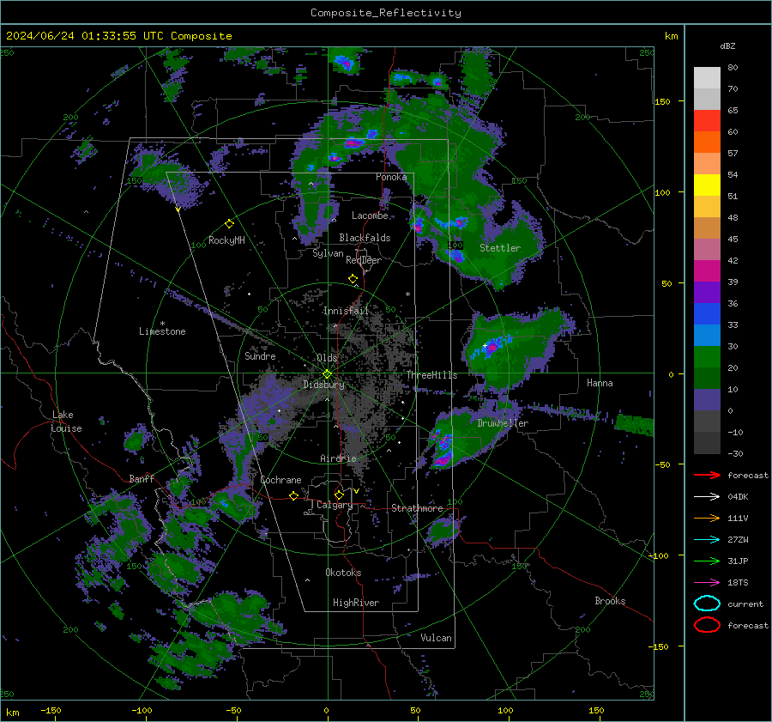
Task: Click the asterisk marker above Limestone label
Action: (162, 324)
